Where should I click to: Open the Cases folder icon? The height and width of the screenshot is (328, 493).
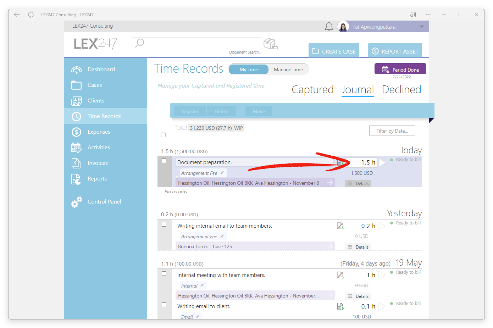coord(76,85)
